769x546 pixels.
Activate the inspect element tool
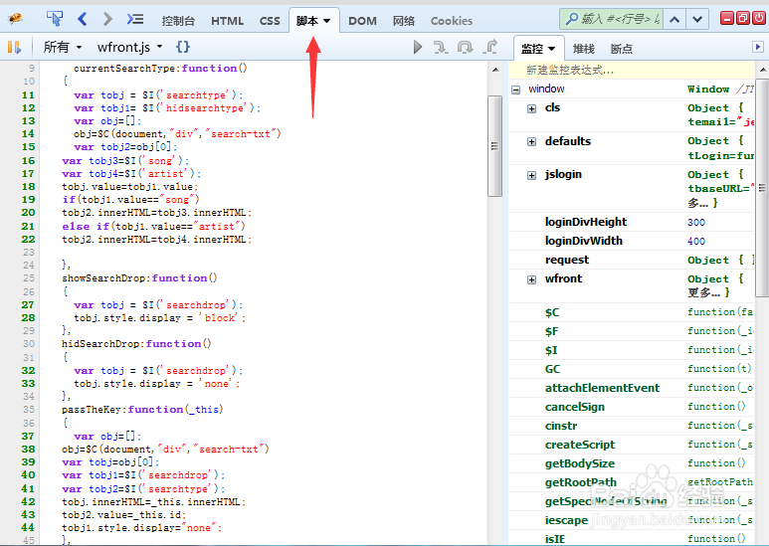point(55,19)
